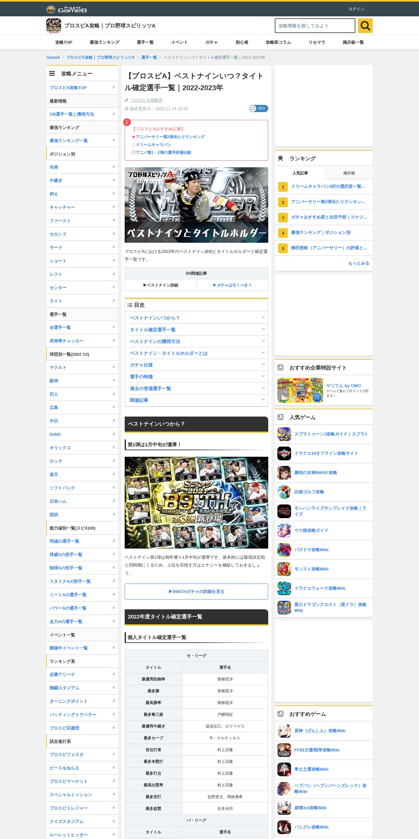This screenshot has width=419, height=839.
Task: Click もっとみる under ranking
Action: click(x=359, y=263)
